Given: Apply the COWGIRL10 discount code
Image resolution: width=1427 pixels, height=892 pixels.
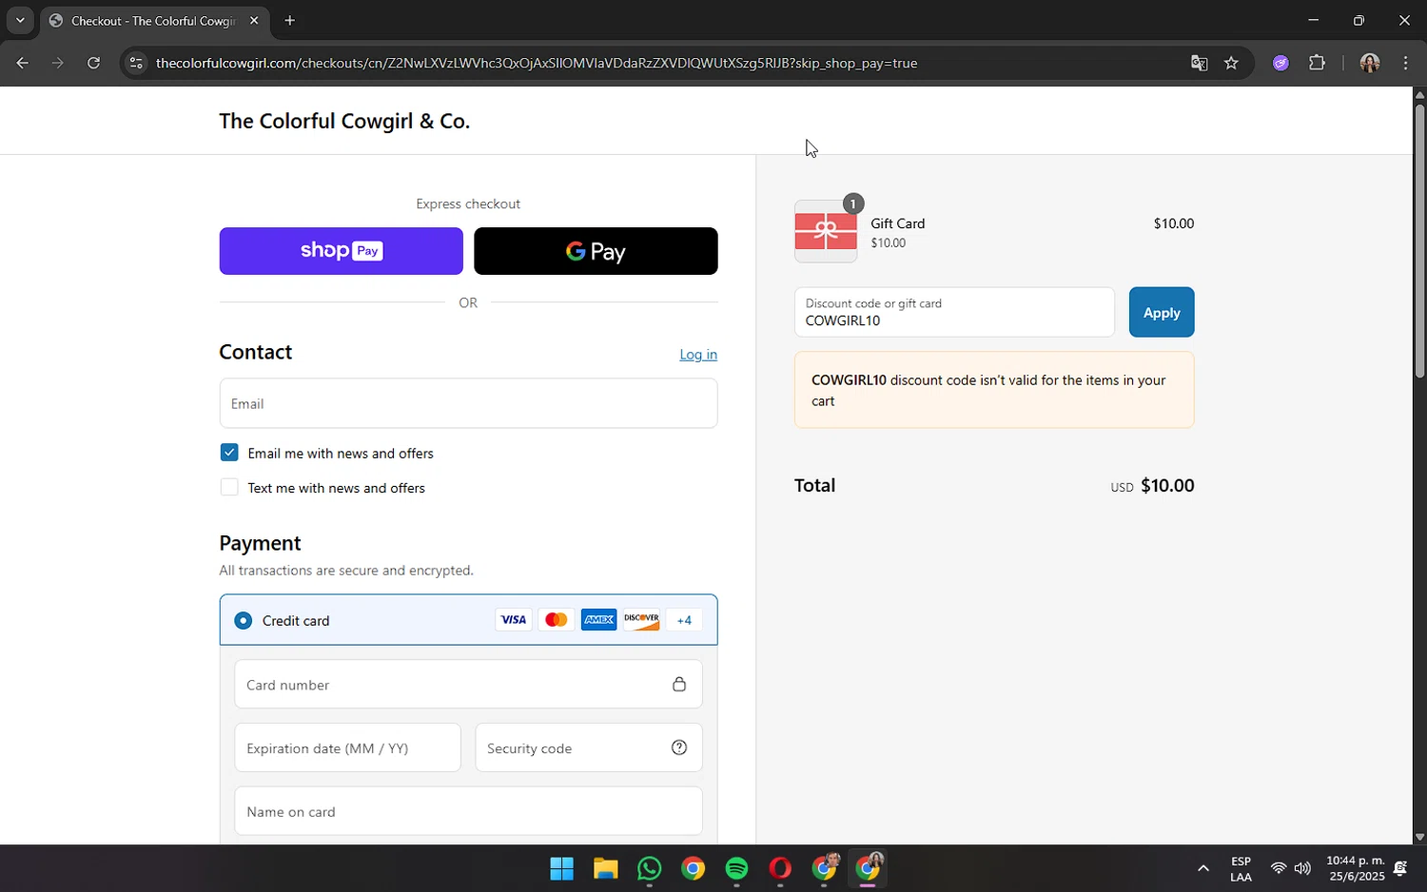Looking at the screenshot, I should pos(1162,312).
